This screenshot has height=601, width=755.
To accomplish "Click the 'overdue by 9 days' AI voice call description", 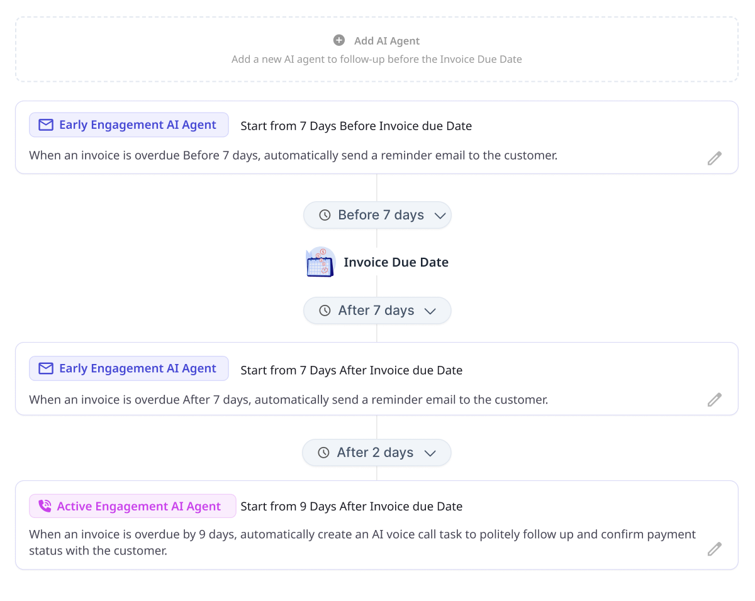I will click(x=362, y=543).
